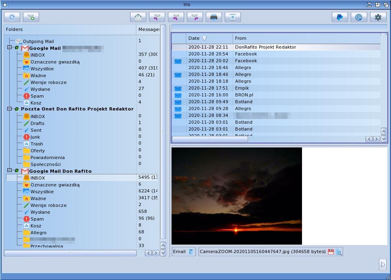Open Ważne folder with 46 messages
This screenshot has width=391, height=280.
pyautogui.click(x=38, y=76)
